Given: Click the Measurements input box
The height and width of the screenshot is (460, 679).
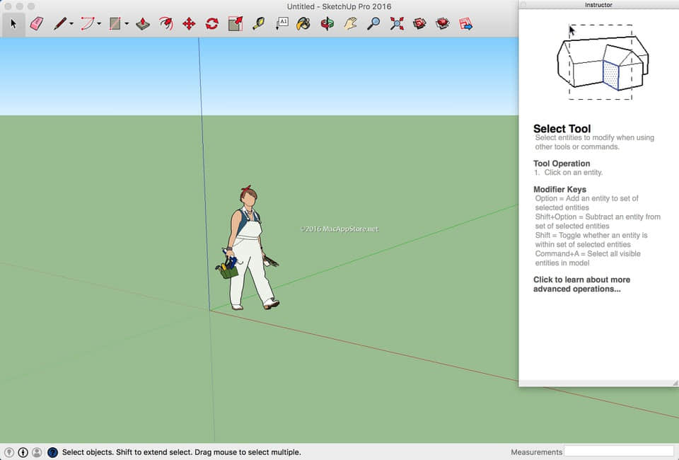Looking at the screenshot, I should 619,452.
